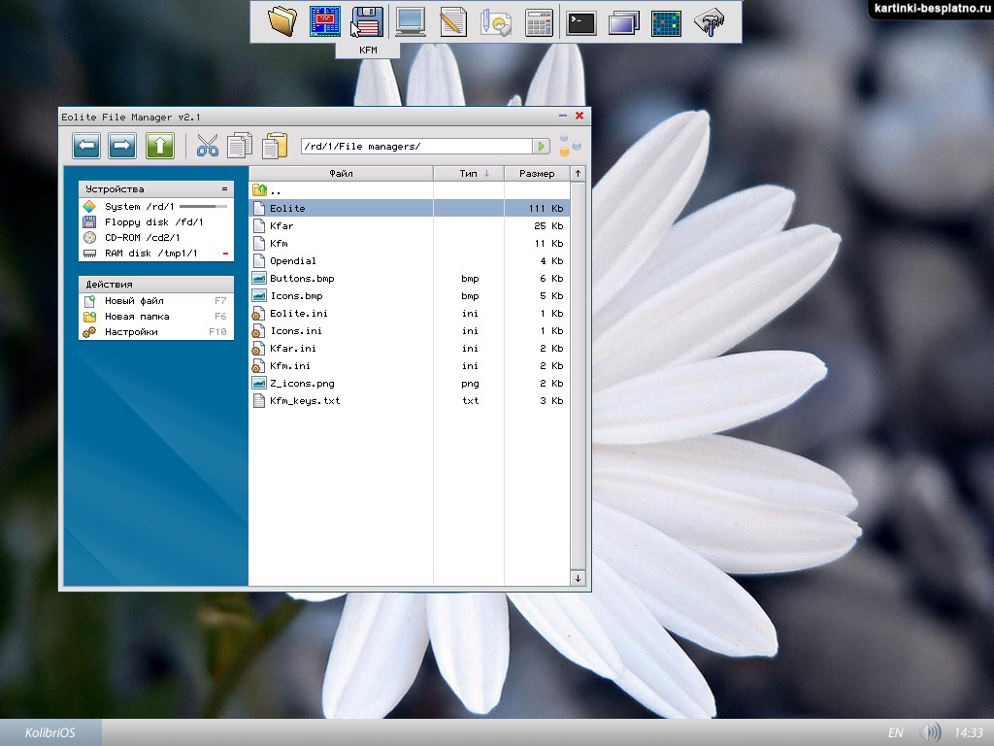
Task: Launch KFM from the top dock
Action: tap(367, 21)
